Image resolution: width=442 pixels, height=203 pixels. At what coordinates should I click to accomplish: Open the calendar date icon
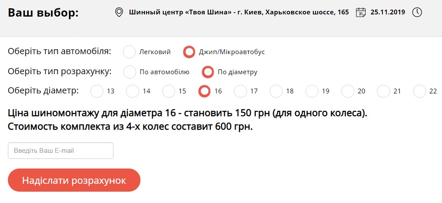click(x=360, y=12)
